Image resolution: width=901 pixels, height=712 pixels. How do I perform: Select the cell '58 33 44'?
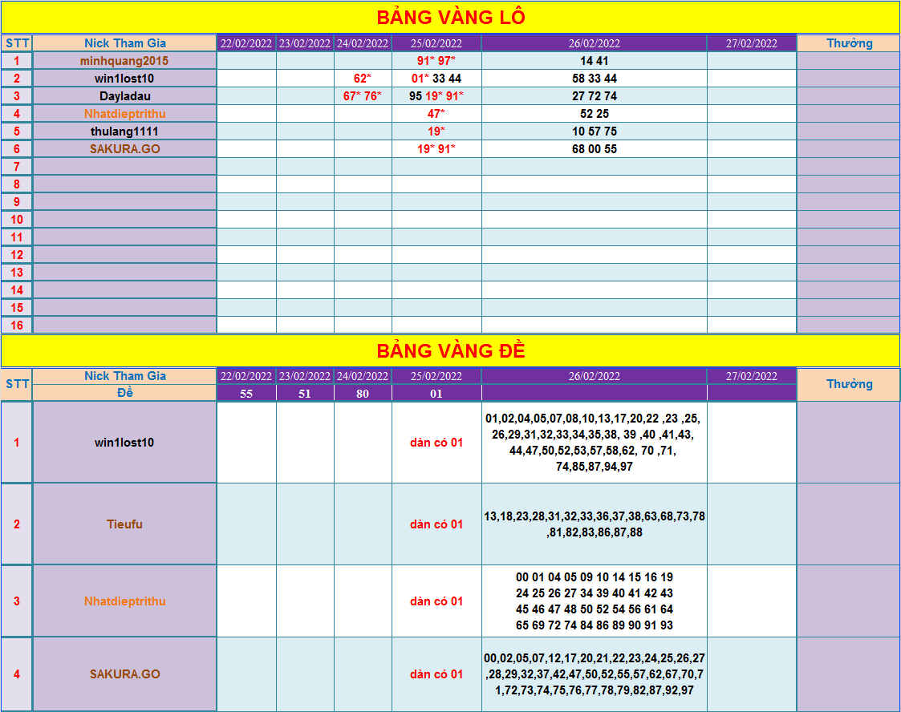(595, 79)
